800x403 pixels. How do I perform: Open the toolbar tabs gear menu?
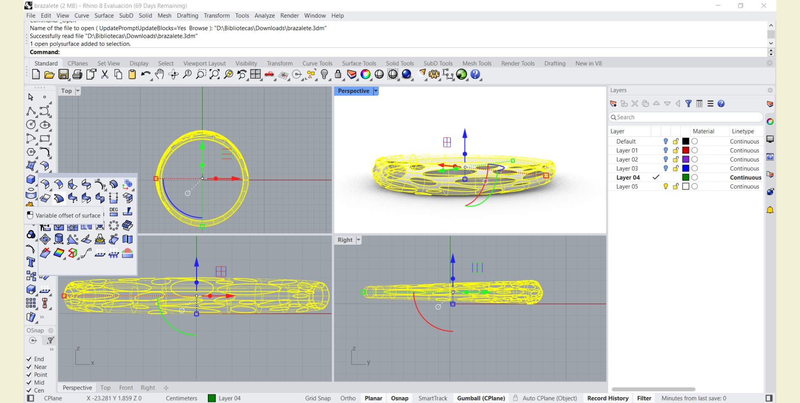[x=770, y=63]
